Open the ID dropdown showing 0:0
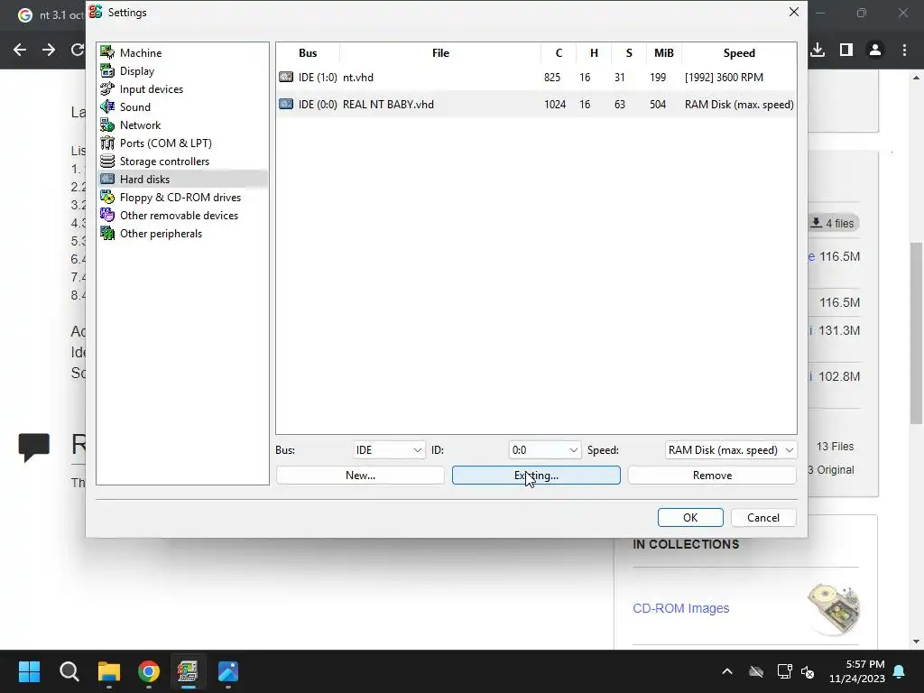This screenshot has width=924, height=693. [x=544, y=449]
